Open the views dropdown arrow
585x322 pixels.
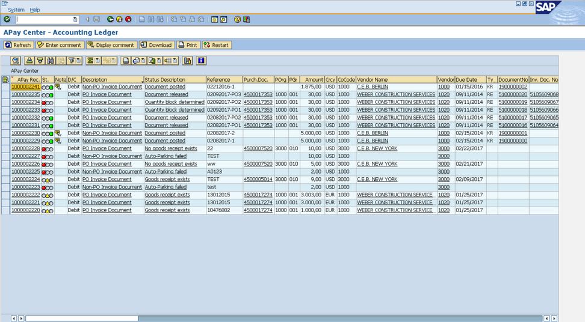pyautogui.click(x=143, y=60)
